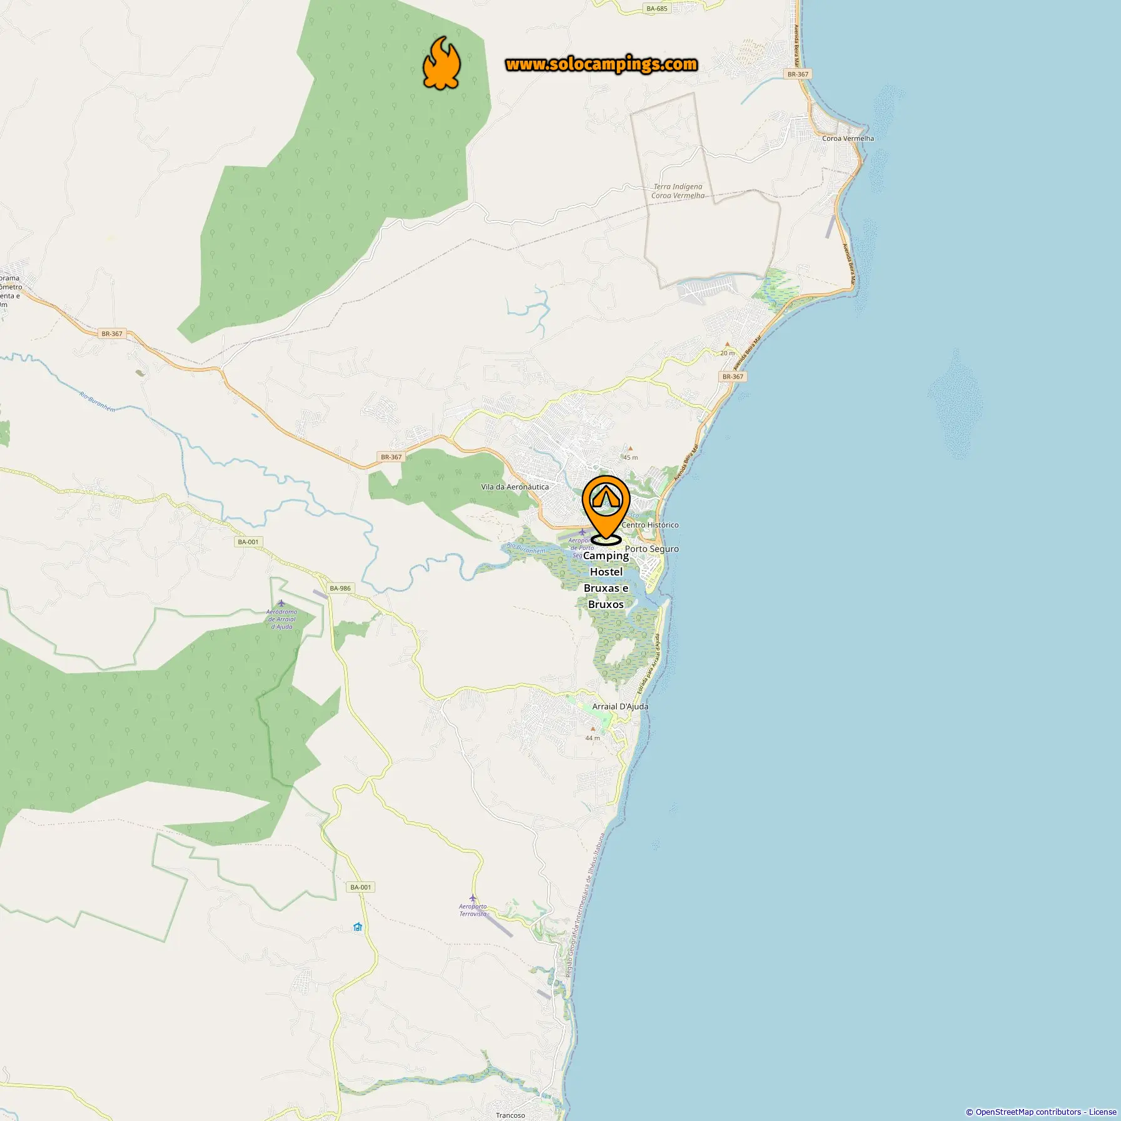Click the Porto Seguro city label
Image resolution: width=1121 pixels, height=1121 pixels.
coord(652,549)
